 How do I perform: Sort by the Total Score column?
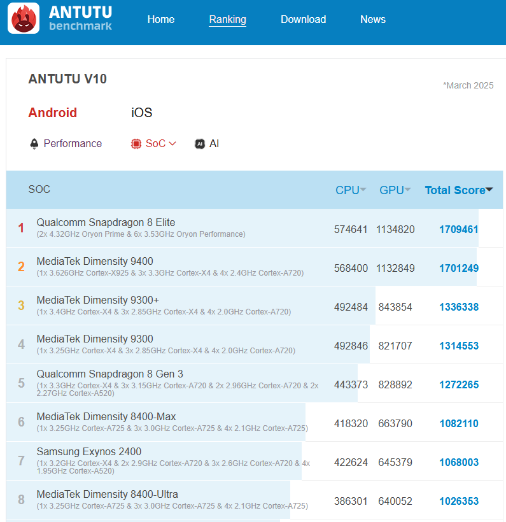coord(459,190)
